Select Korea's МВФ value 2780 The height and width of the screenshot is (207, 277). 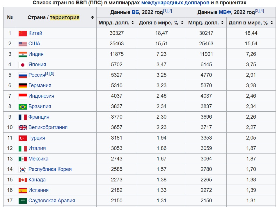(x=206, y=169)
